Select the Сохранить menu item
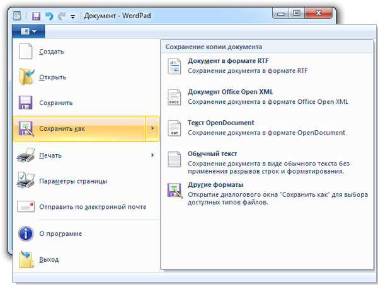Viewport: 378px width, 285px height. tap(86, 103)
